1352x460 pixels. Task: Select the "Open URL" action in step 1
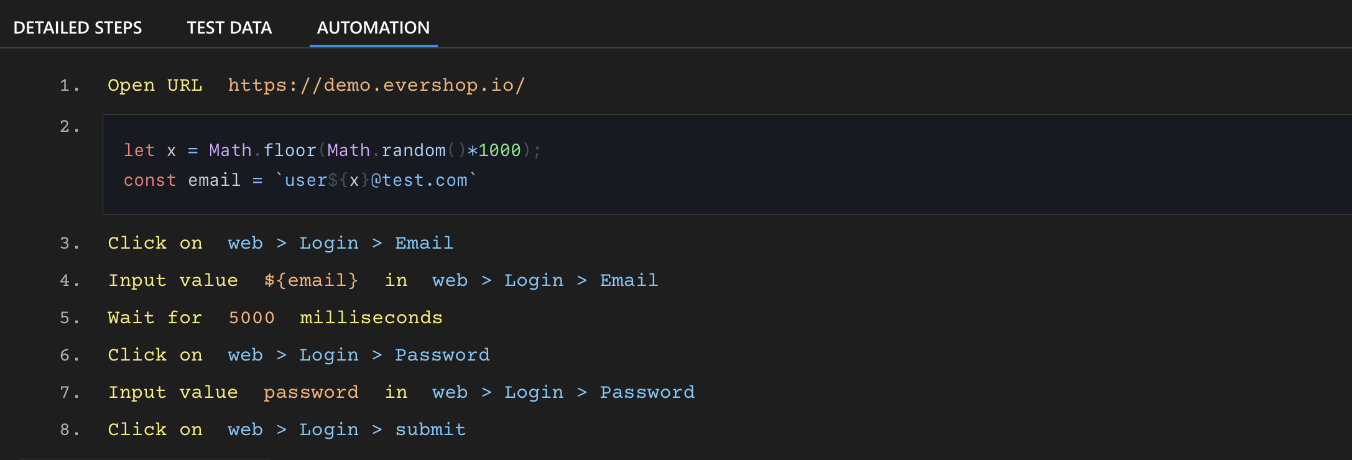point(155,85)
